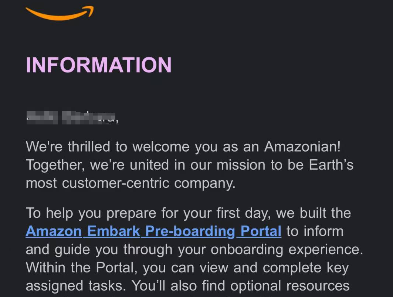This screenshot has width=393, height=297.
Task: Click the word "company." ending the first paragraph
Action: click(x=205, y=184)
